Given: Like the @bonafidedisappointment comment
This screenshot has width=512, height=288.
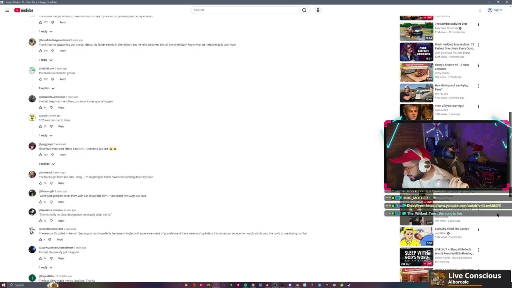Looking at the screenshot, I should click(40, 51).
